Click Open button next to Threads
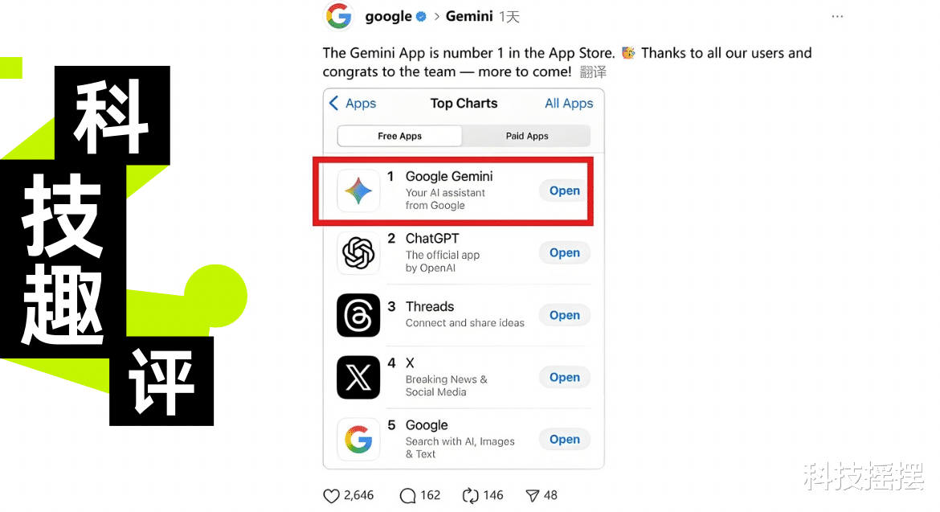The width and height of the screenshot is (940, 512). 565,315
